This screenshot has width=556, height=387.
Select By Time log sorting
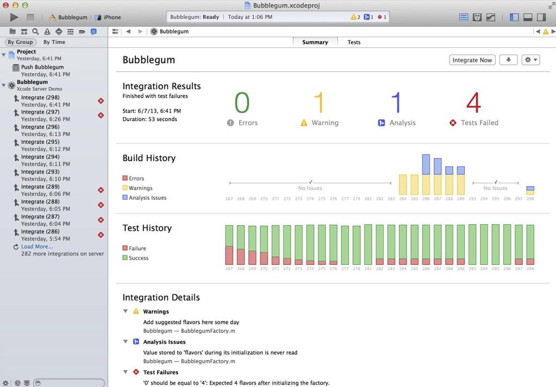54,42
